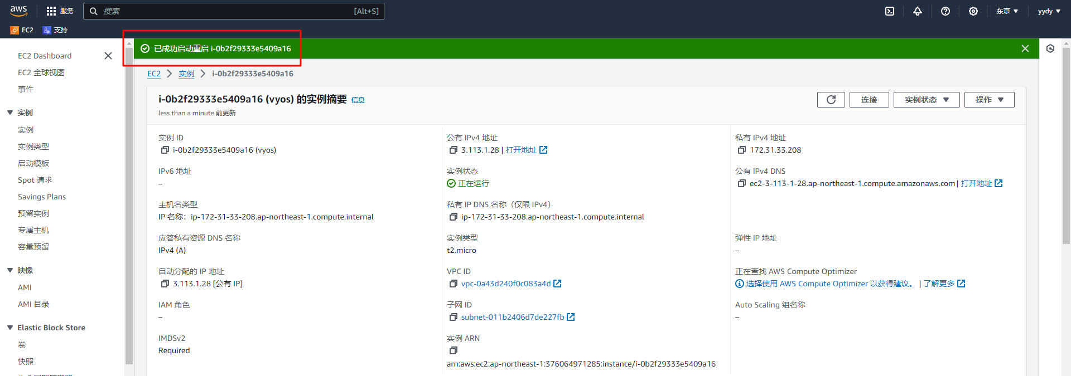This screenshot has width=1071, height=376.
Task: Copy the auto-assigned IP address
Action: tap(165, 284)
